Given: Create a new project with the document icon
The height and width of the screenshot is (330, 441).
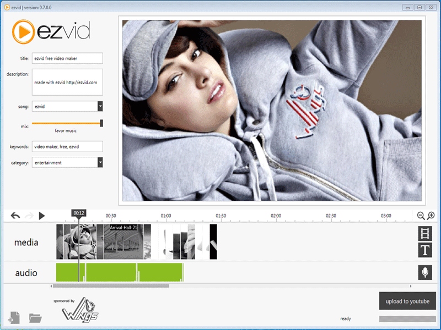Looking at the screenshot, I should [14, 317].
